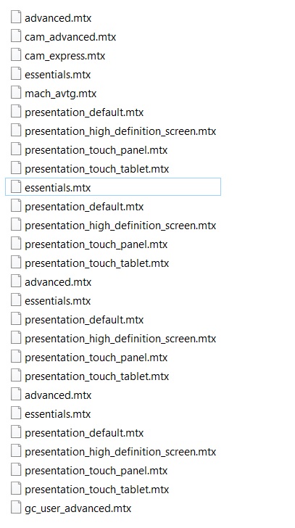
Task: Select the mach_avtg.mtx file name
Action: (x=61, y=94)
